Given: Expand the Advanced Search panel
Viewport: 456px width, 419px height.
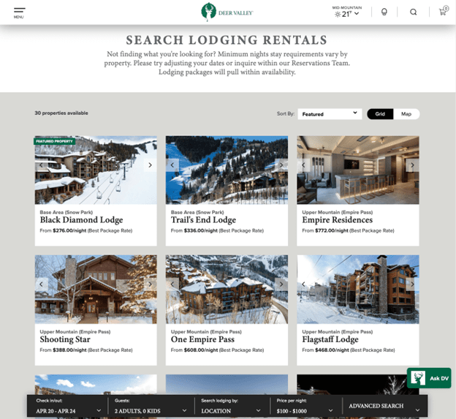Looking at the screenshot, I should tap(384, 406).
